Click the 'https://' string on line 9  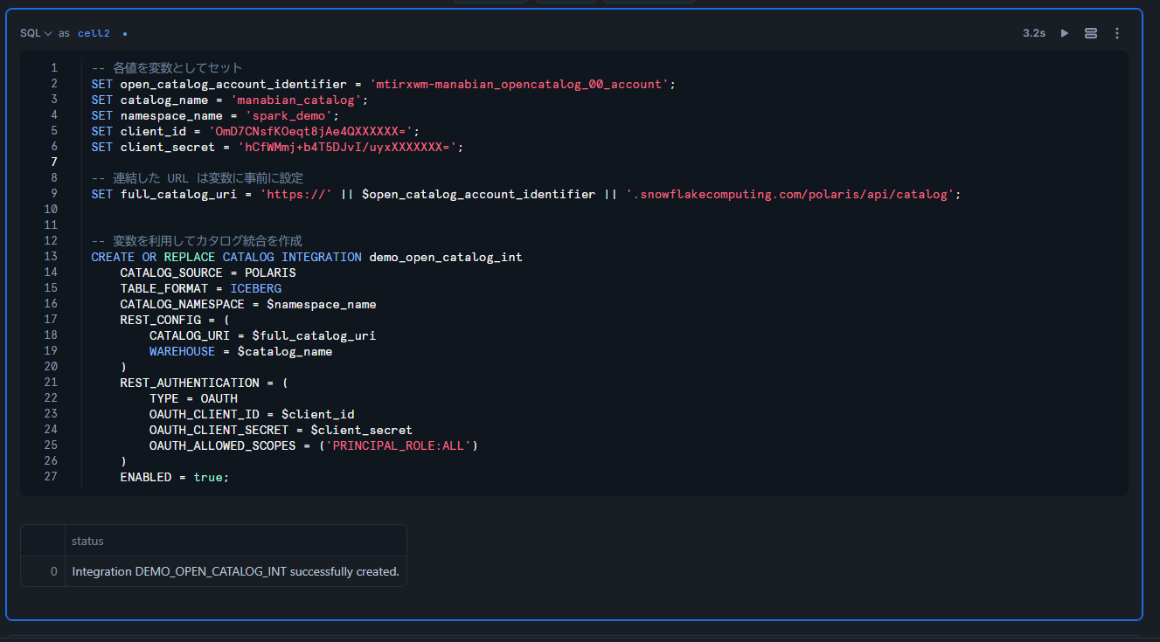[x=296, y=194]
